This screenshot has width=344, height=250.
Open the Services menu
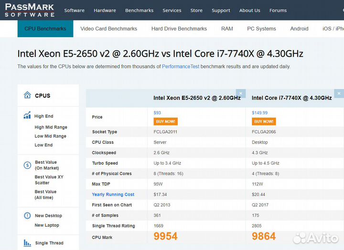[x=172, y=10]
